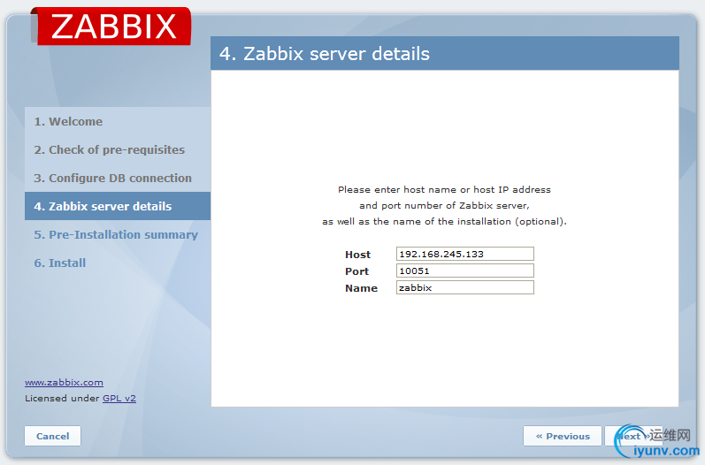Click text 'and port number of Zabbix server,'
The width and height of the screenshot is (705, 465).
[444, 206]
